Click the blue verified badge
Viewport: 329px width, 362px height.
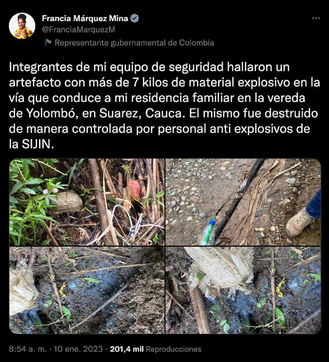point(135,18)
